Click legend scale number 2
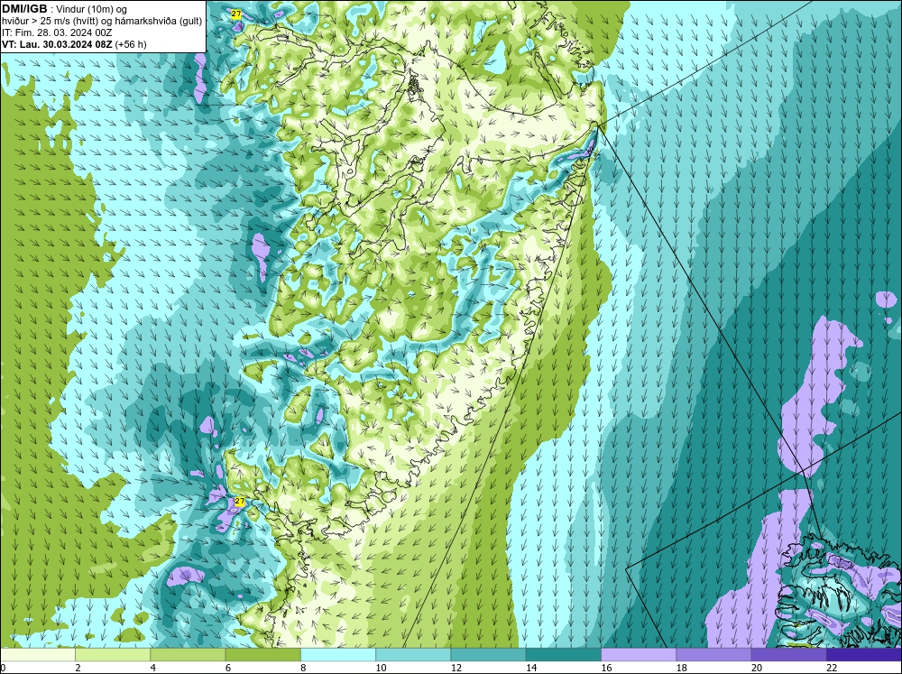The width and height of the screenshot is (902, 674). tap(78, 668)
